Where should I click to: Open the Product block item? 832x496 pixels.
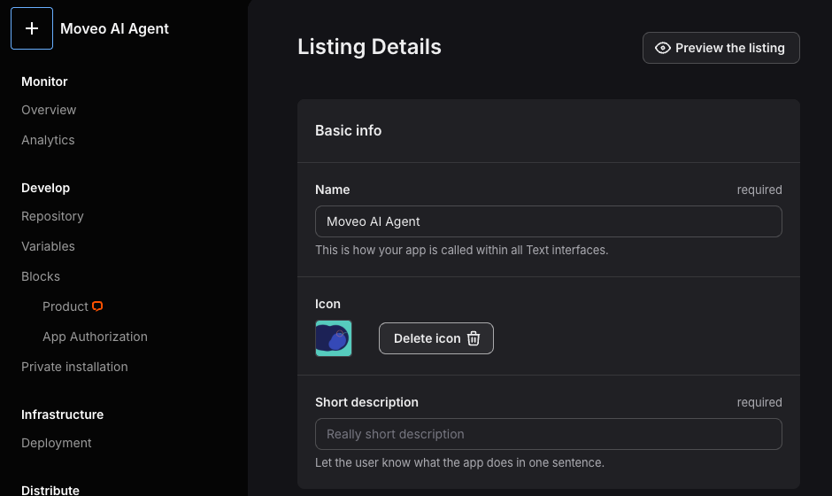pos(65,306)
